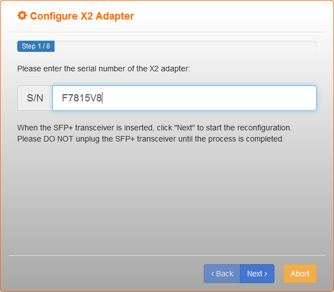
Task: Go back with the Back button
Action: 222,274
